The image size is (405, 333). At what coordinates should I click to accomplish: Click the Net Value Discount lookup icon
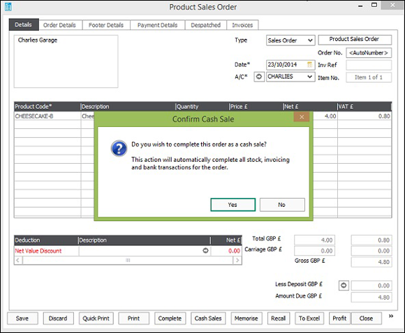click(205, 251)
